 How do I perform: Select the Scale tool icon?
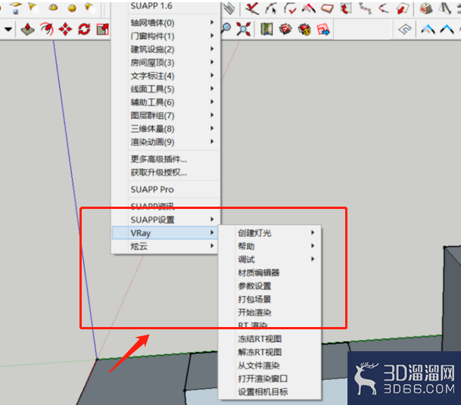[103, 30]
